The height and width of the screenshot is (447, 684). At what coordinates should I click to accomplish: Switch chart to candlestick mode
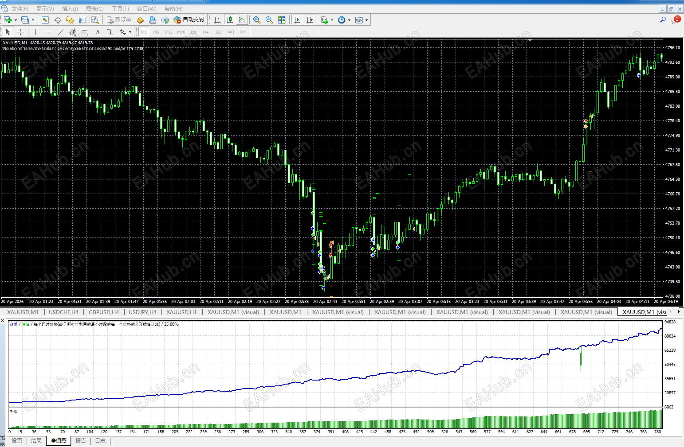[x=230, y=20]
